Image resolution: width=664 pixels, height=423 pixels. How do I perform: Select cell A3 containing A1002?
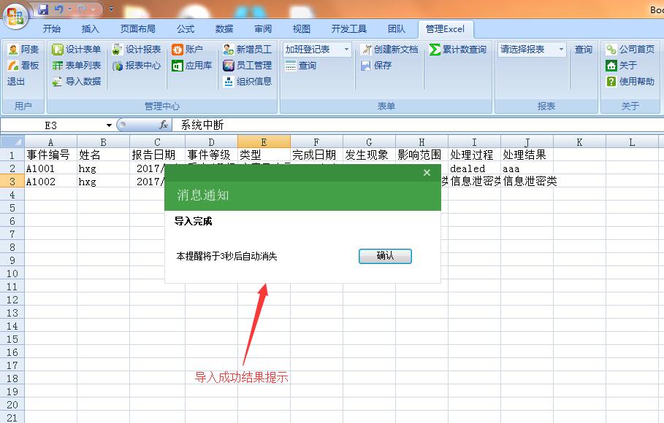coord(51,182)
